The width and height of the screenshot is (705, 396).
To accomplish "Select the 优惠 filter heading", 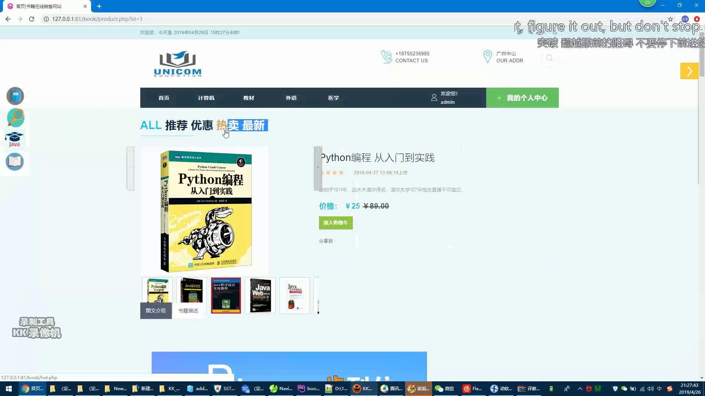I will click(x=202, y=125).
